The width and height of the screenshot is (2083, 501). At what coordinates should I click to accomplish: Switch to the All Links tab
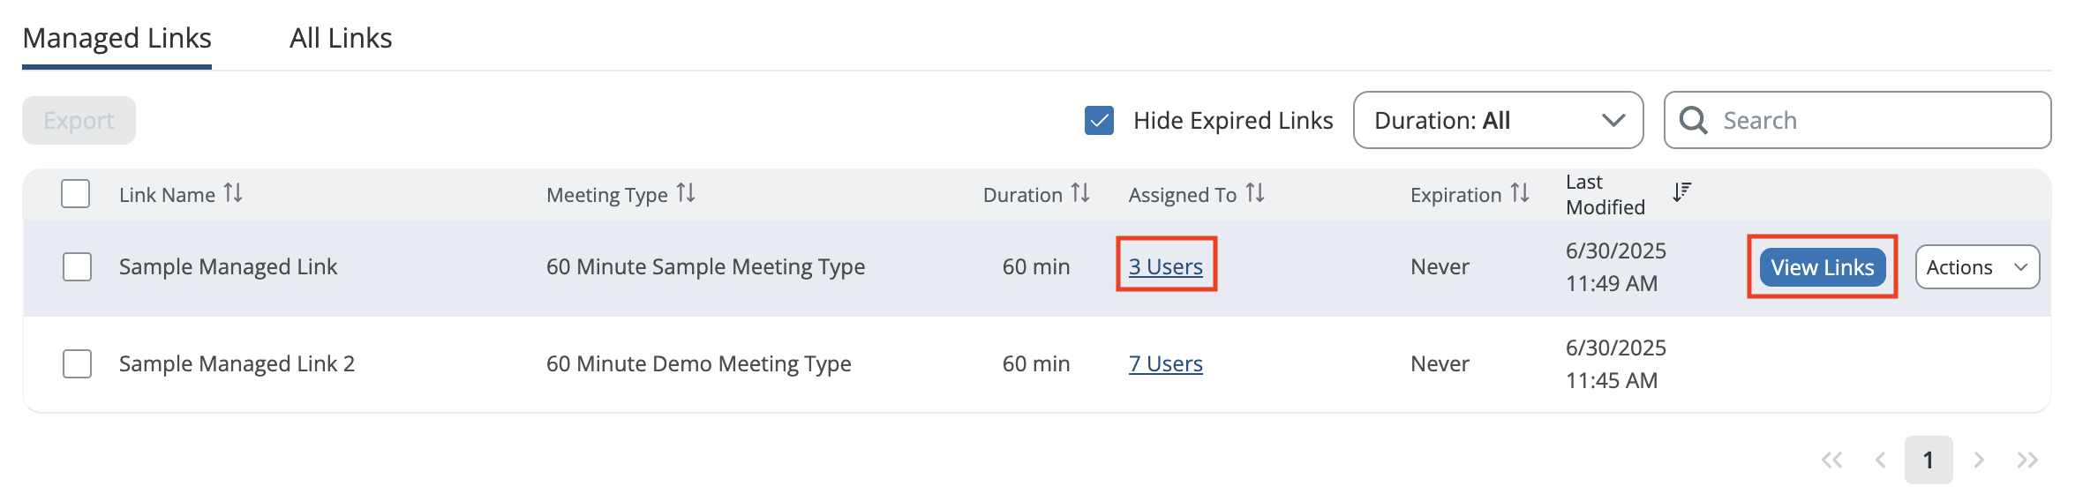pos(341,38)
